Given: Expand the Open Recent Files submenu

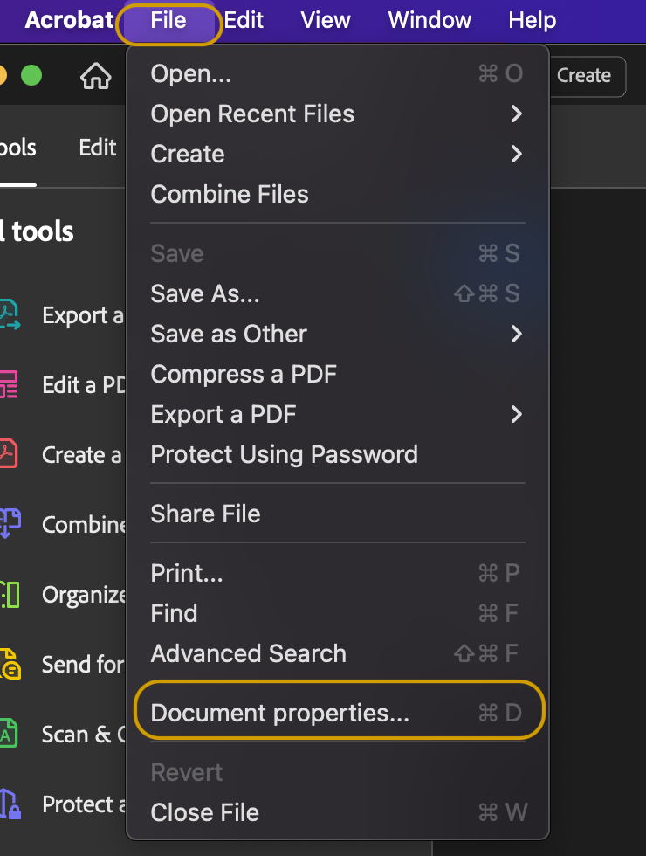Looking at the screenshot, I should [x=516, y=114].
